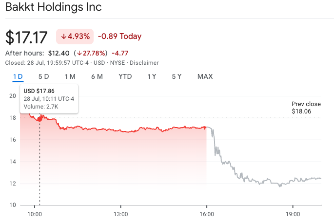Select the 1 D time range tab
This screenshot has width=334, height=222.
point(18,76)
